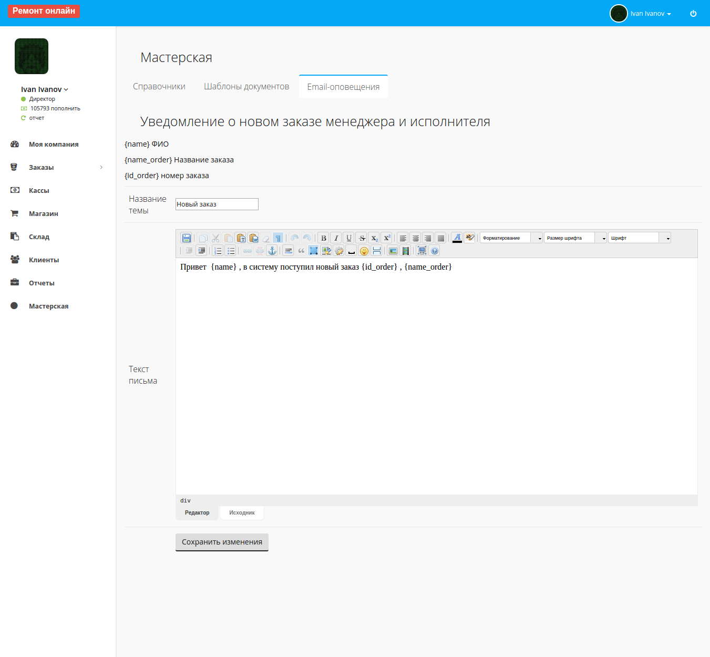Toggle strikethrough formatting
Screen dimensions: 710x657
point(362,238)
